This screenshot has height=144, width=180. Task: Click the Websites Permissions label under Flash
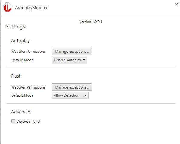click(29, 87)
